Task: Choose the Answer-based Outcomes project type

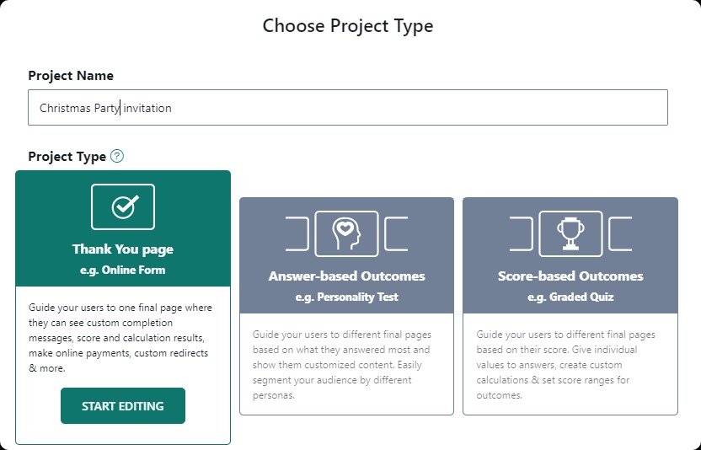Action: (346, 276)
